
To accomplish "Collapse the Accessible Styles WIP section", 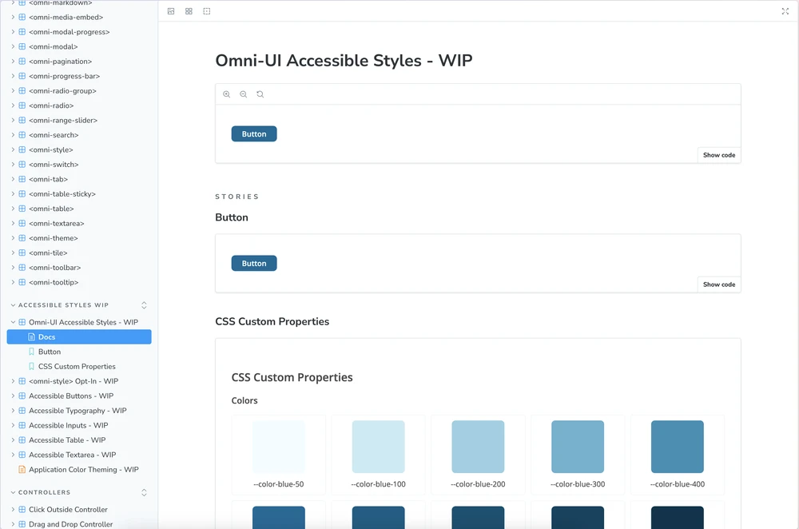I will pyautogui.click(x=14, y=305).
